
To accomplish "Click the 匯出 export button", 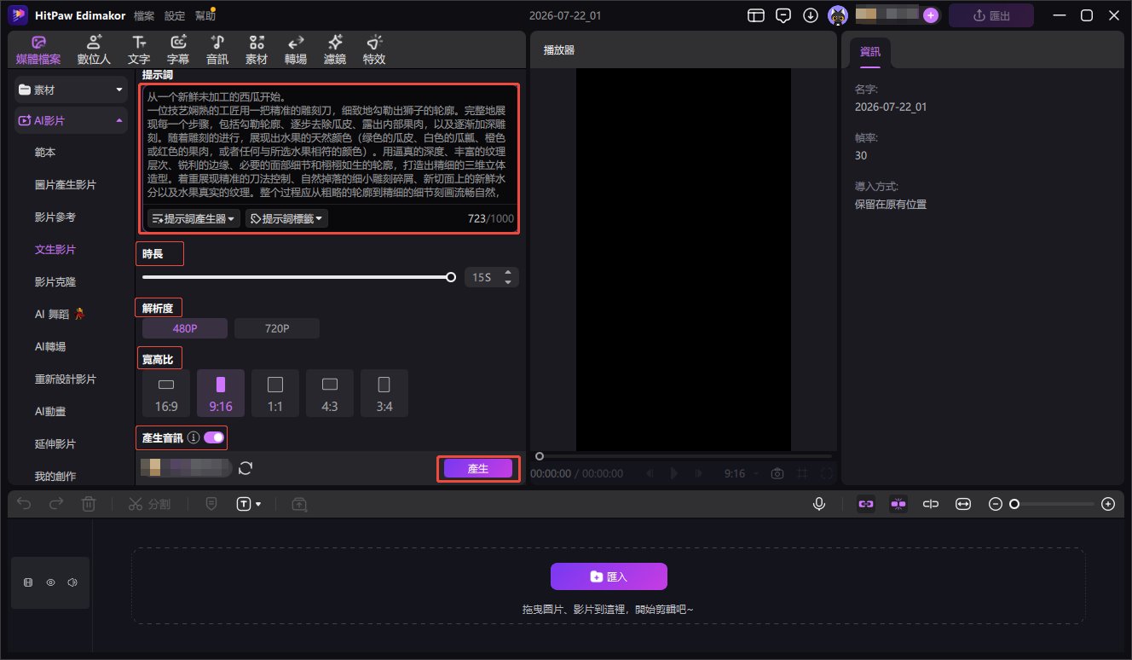I will pyautogui.click(x=991, y=15).
